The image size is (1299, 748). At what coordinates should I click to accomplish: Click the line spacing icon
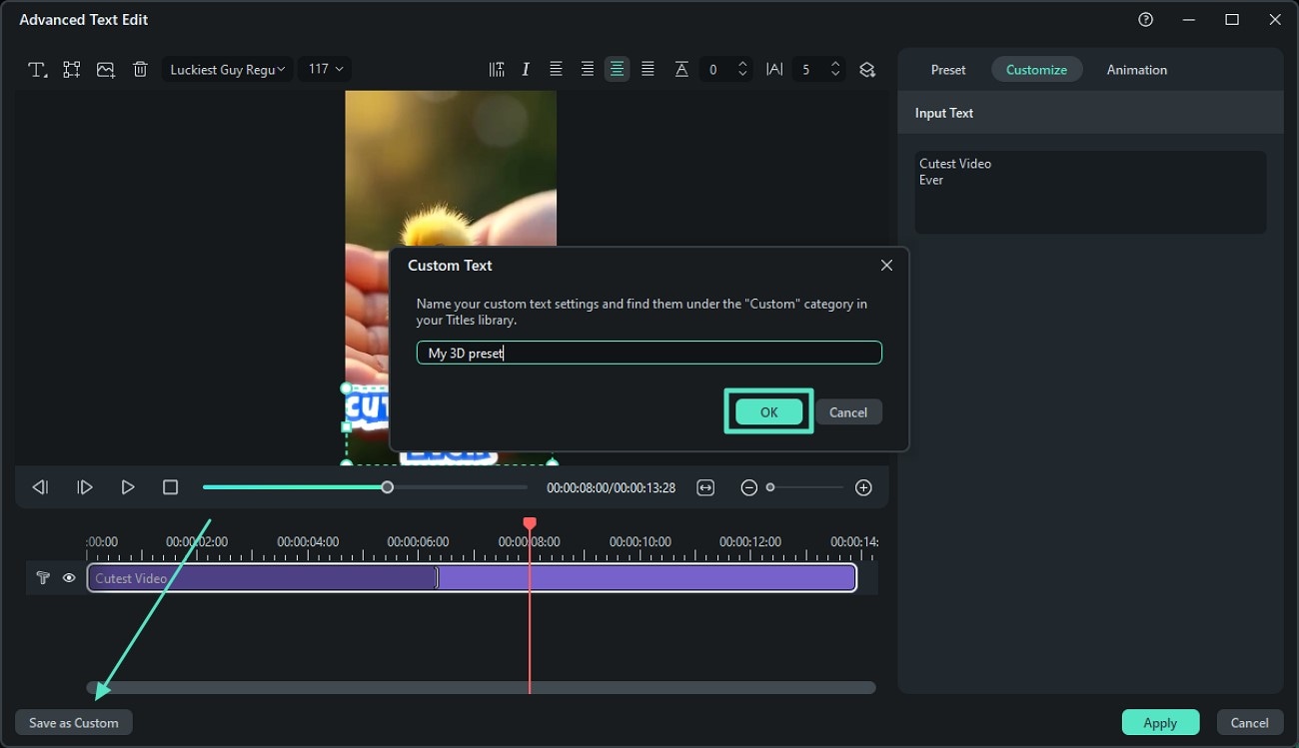681,69
